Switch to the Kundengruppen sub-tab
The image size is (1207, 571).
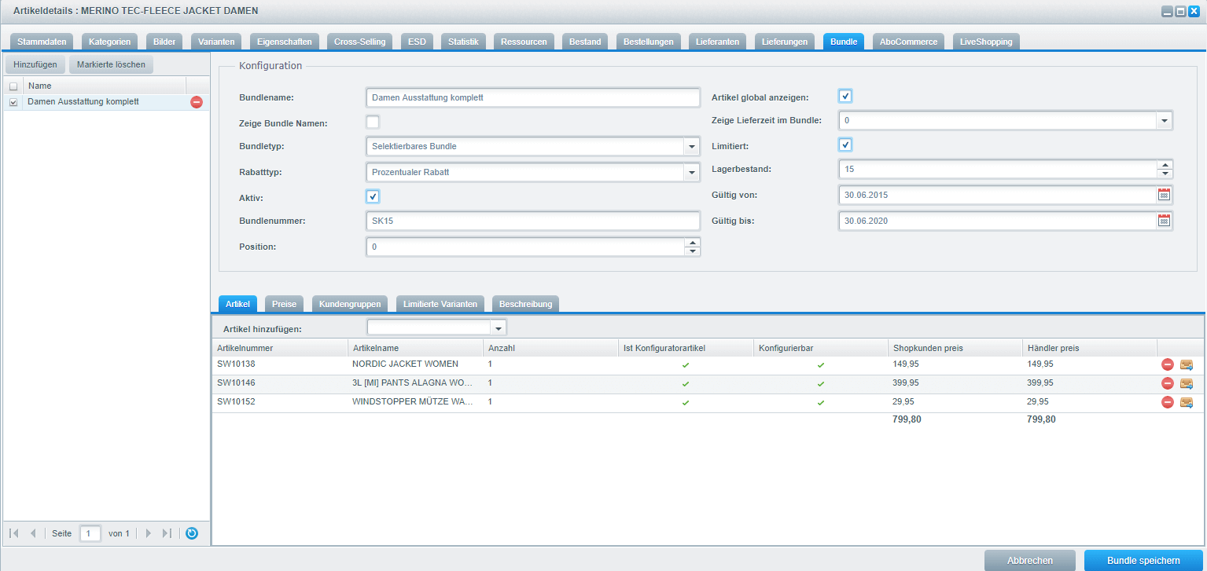[350, 304]
